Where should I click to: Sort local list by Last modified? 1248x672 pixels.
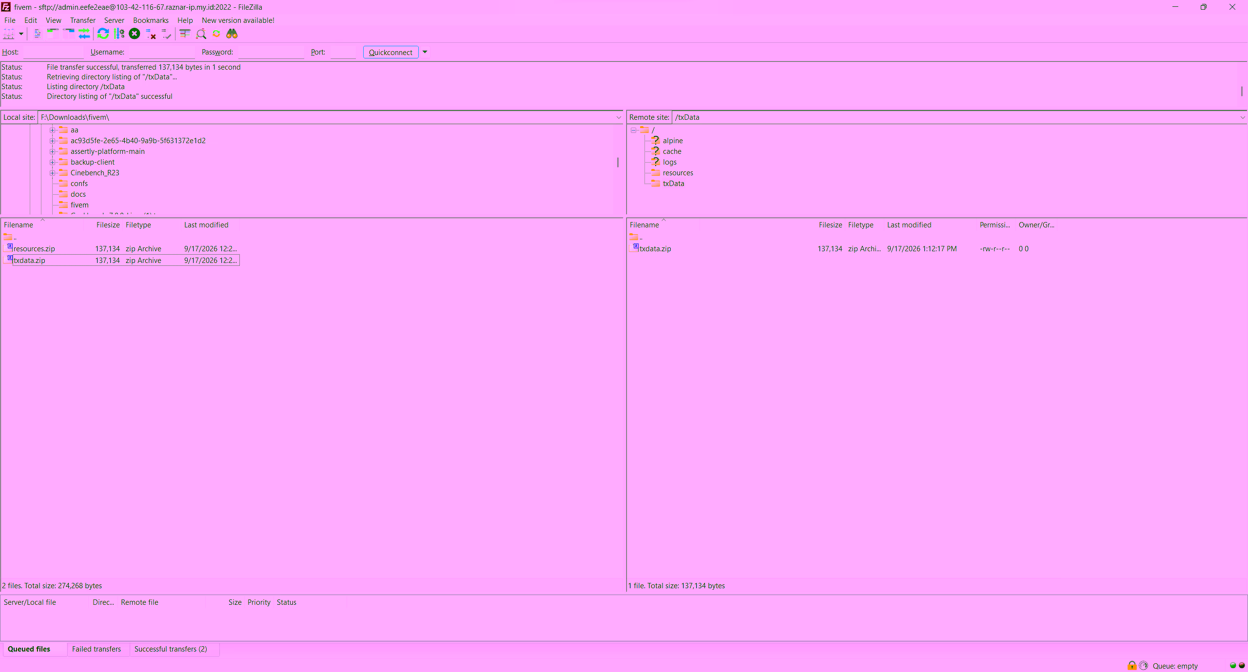point(206,225)
